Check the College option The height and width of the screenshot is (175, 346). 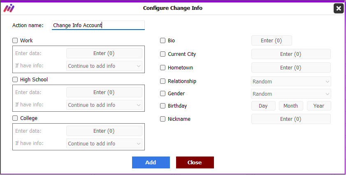[15, 118]
